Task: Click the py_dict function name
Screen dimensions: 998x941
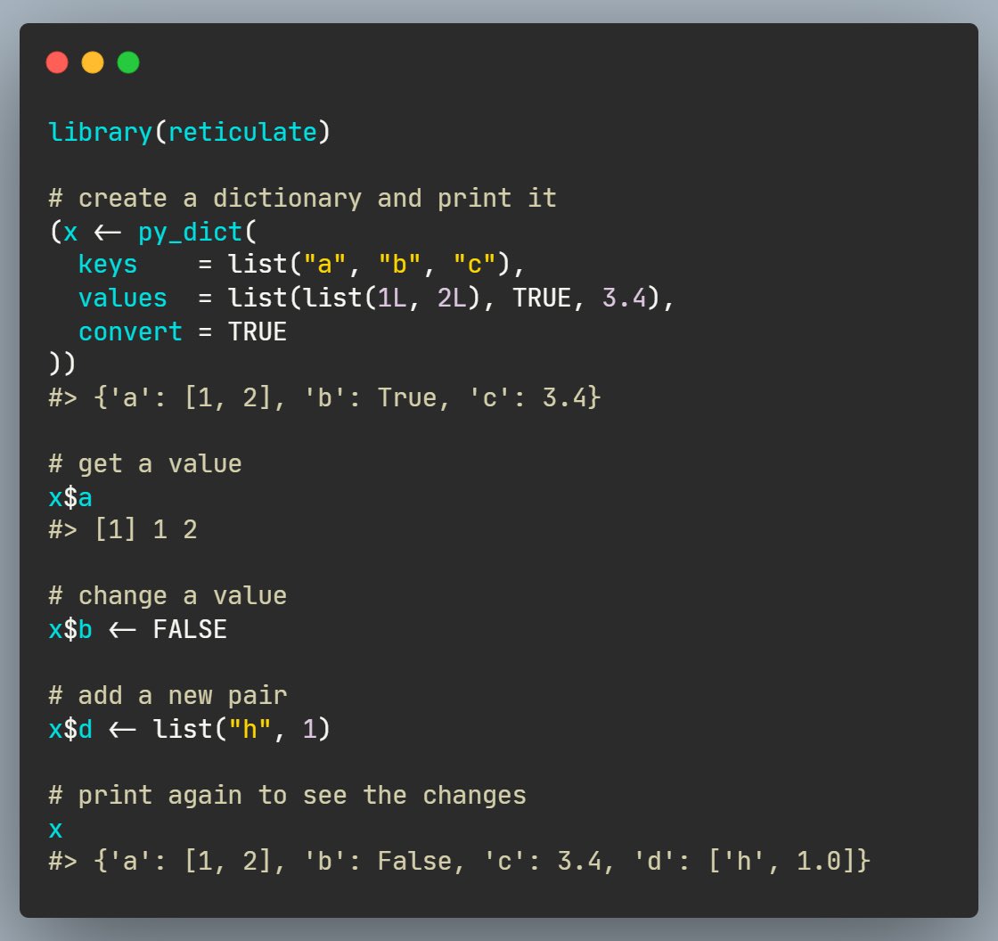Action: (x=191, y=232)
